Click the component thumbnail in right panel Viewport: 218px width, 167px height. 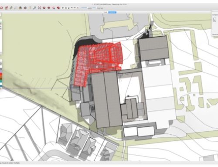click(215, 20)
